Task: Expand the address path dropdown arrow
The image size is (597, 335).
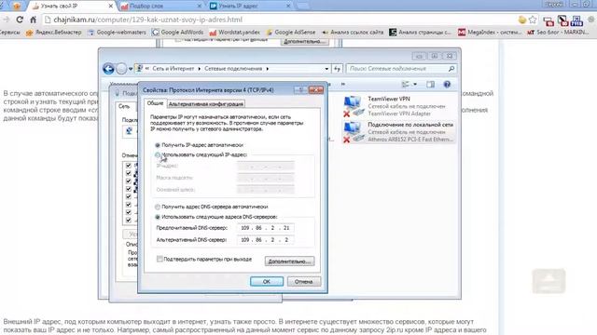Action: pyautogui.click(x=326, y=69)
